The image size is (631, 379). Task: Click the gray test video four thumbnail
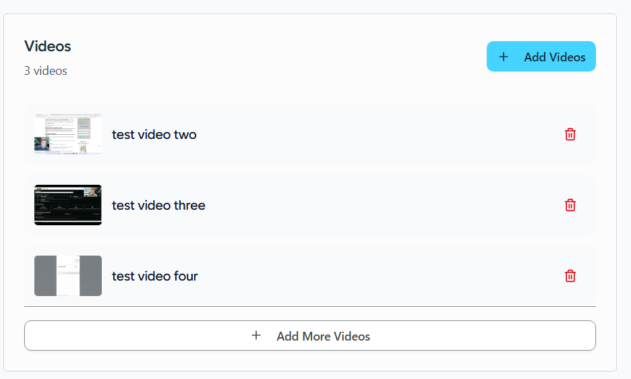[x=68, y=276]
